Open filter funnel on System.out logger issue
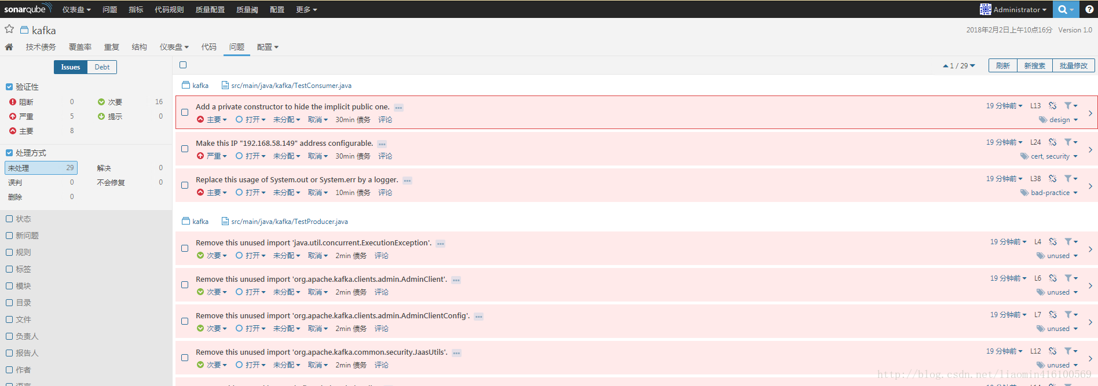The height and width of the screenshot is (386, 1098). click(1071, 179)
